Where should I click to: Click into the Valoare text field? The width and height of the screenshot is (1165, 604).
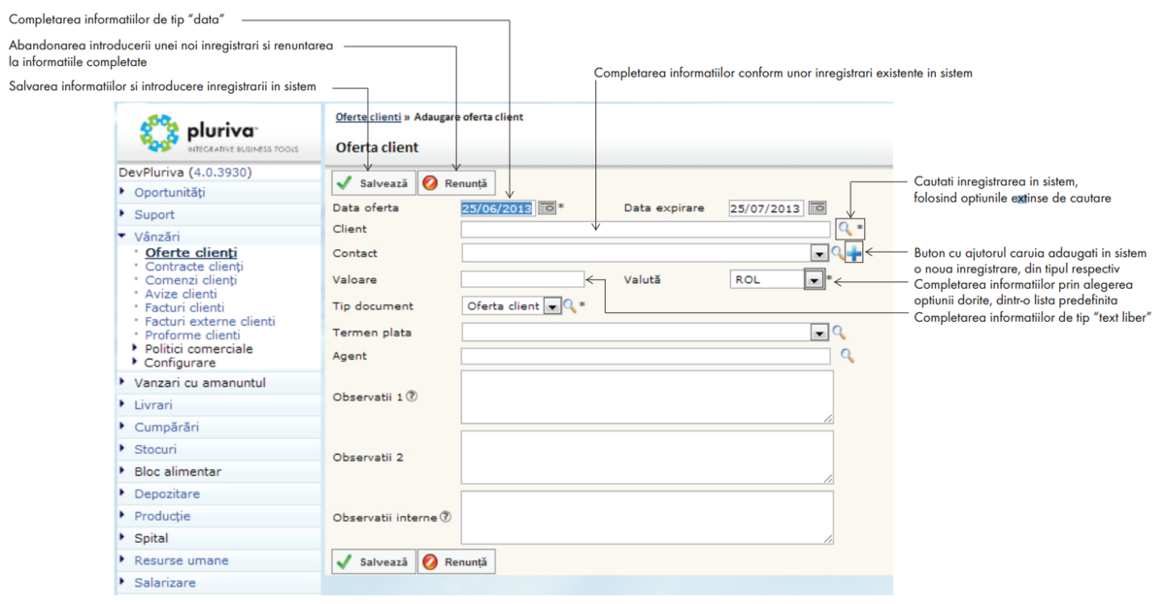point(522,279)
